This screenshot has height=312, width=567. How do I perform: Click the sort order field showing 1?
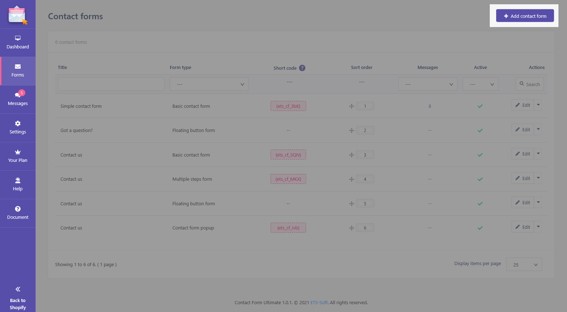pos(365,106)
